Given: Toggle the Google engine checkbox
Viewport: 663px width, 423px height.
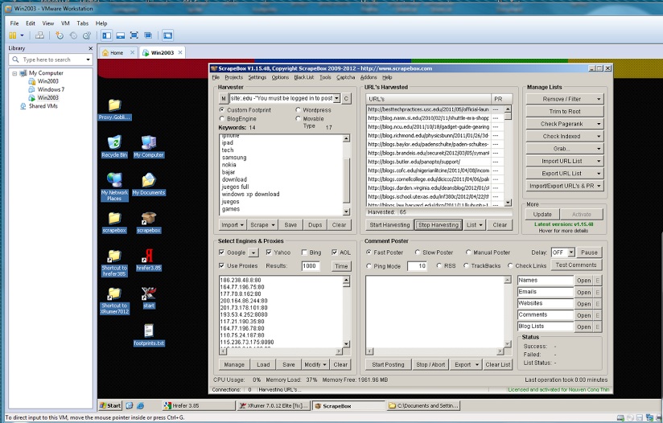Looking at the screenshot, I should tap(221, 253).
